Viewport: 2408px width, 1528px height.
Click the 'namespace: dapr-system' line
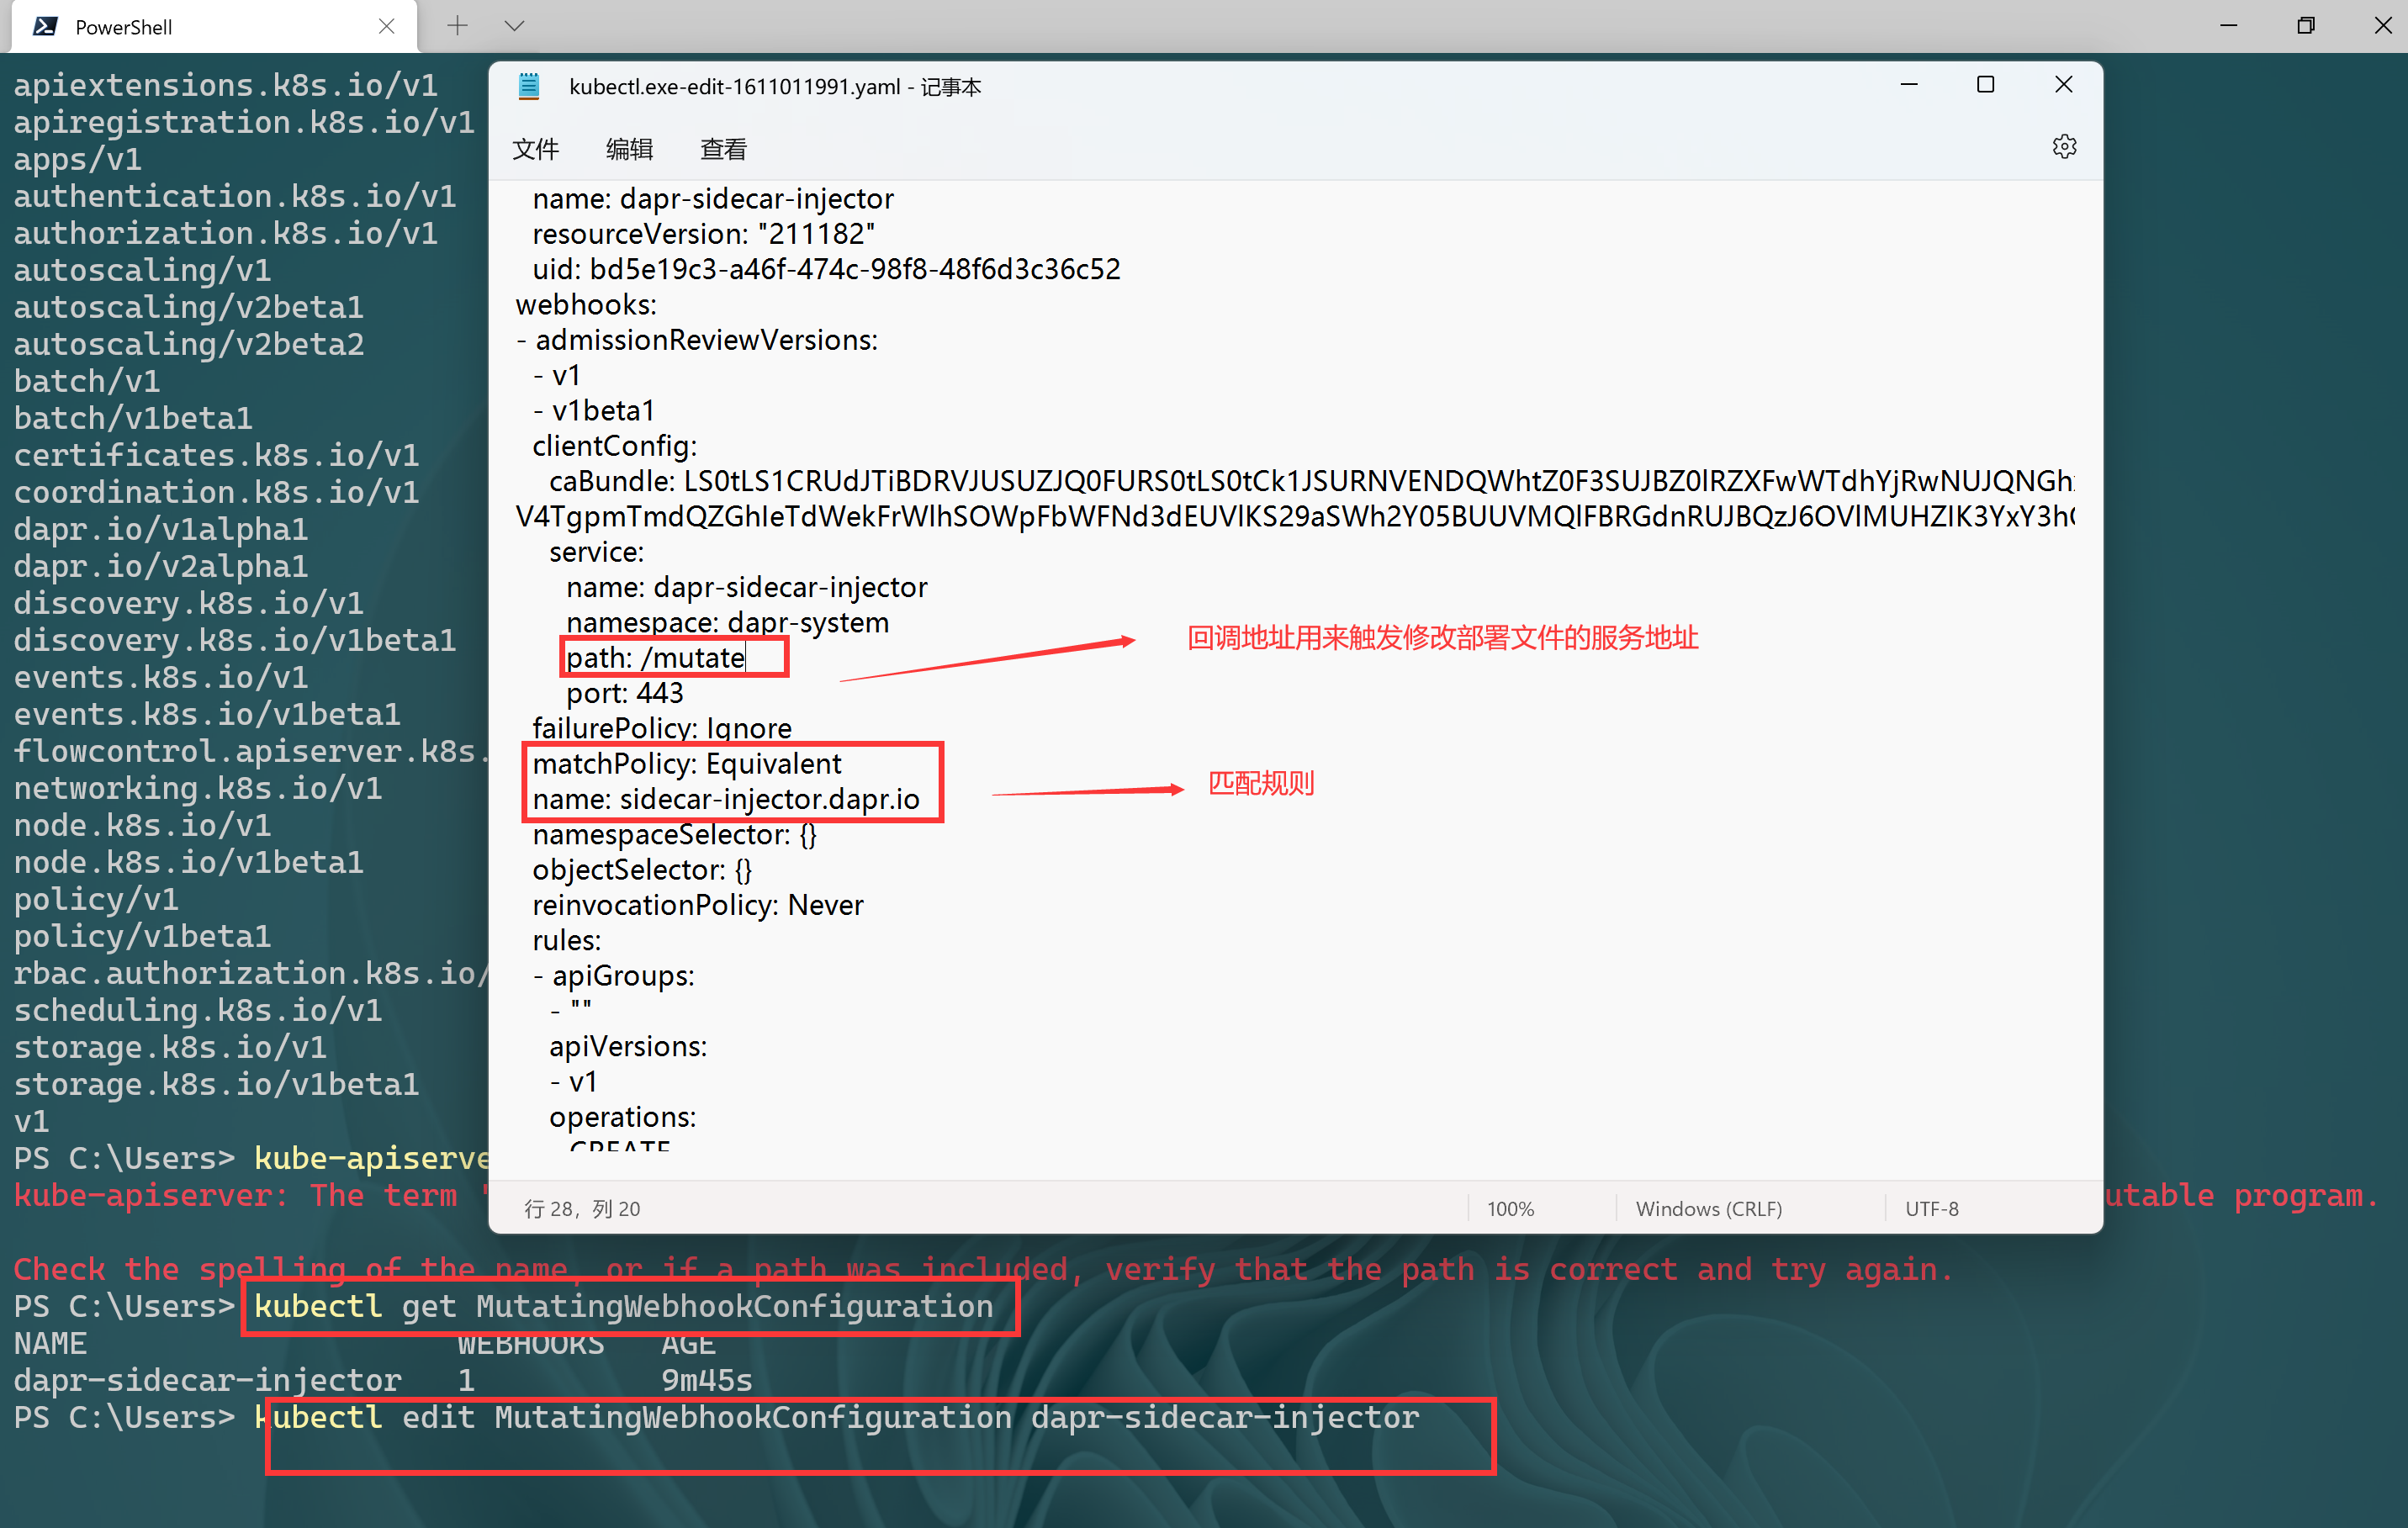[727, 622]
